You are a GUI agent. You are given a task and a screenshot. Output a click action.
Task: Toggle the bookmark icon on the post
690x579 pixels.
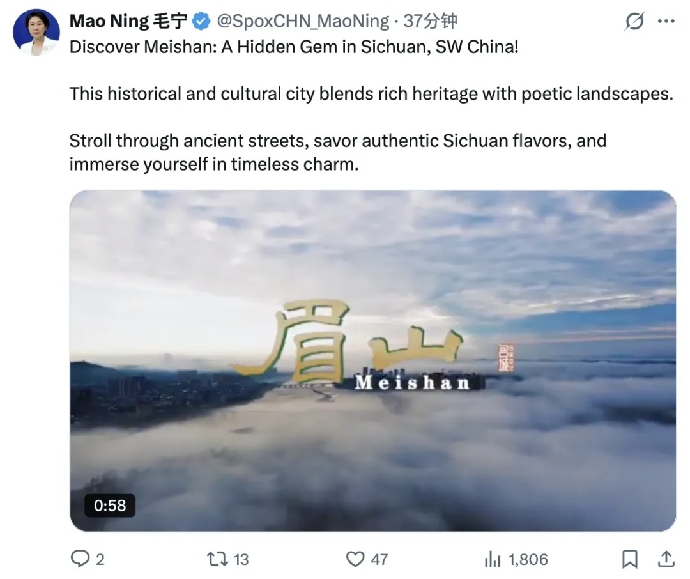click(x=629, y=560)
